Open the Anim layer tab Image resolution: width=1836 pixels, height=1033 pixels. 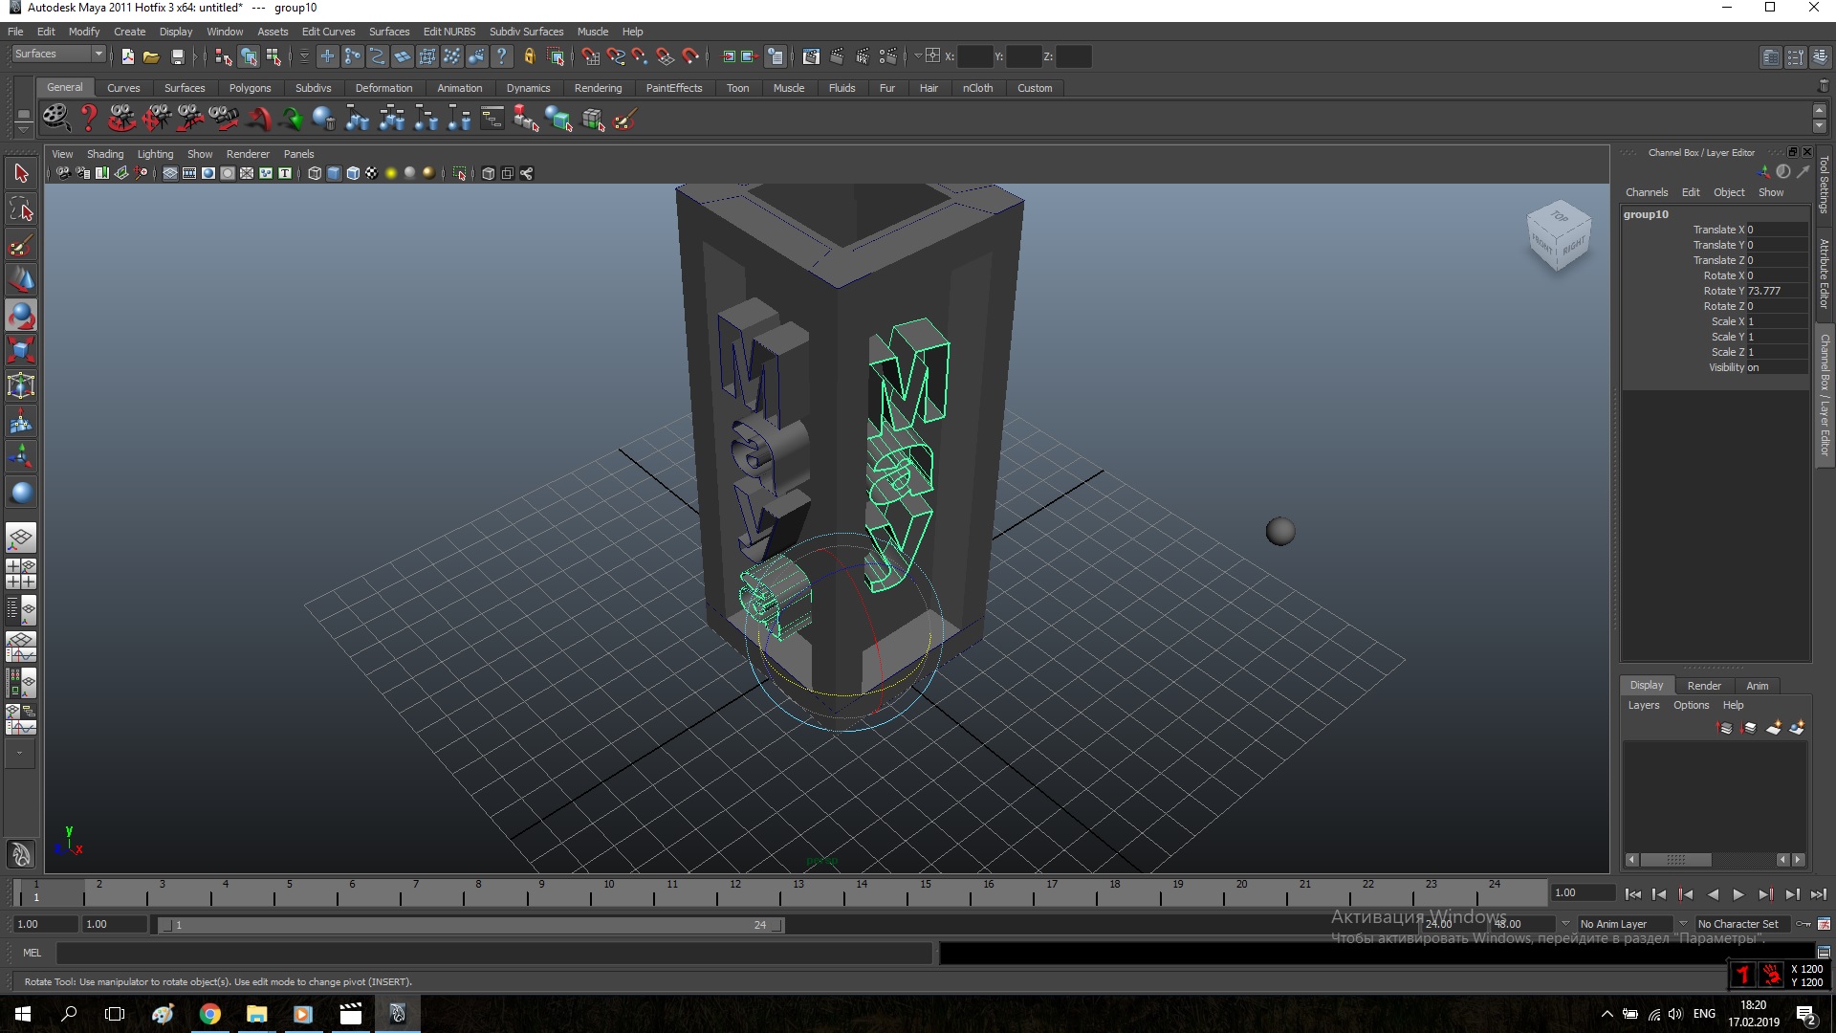(1758, 686)
